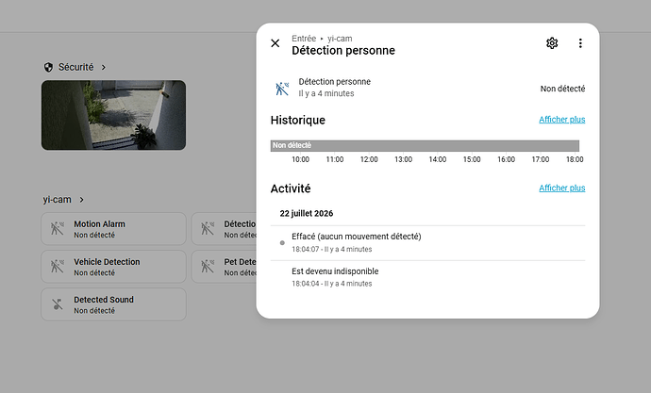The height and width of the screenshot is (393, 651).
Task: Open entity settings gear icon
Action: pyautogui.click(x=552, y=43)
